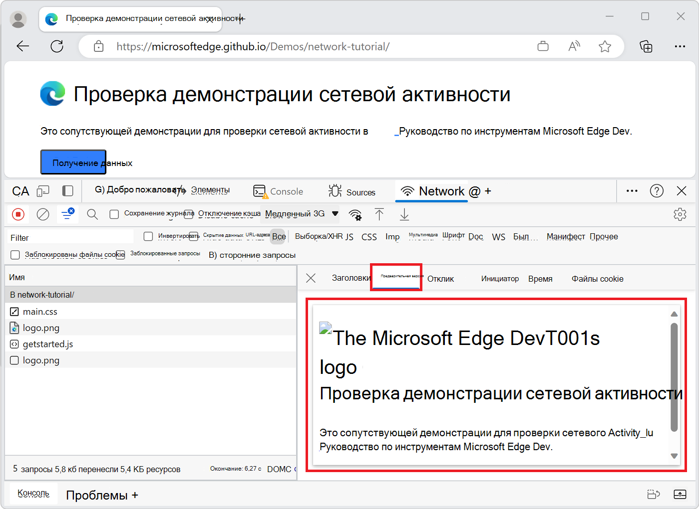699x509 pixels.
Task: Add this page to favorites with the star
Action: click(x=605, y=46)
